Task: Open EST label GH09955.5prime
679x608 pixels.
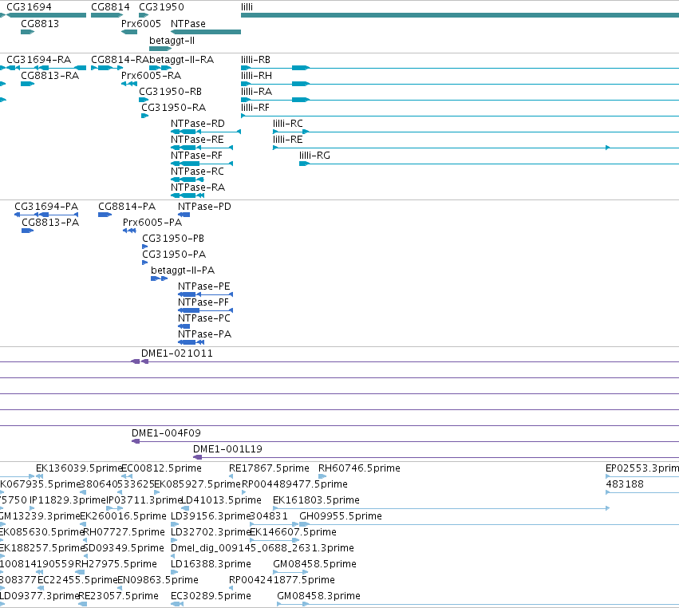Action: click(341, 516)
